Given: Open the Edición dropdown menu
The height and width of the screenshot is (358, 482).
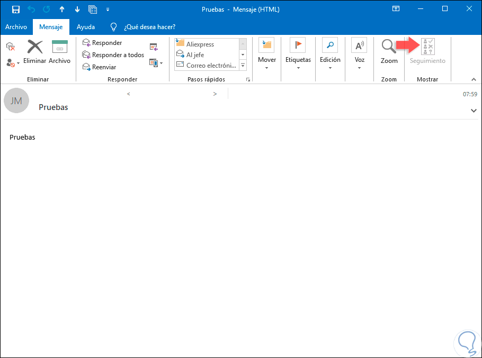Looking at the screenshot, I should pos(330,55).
